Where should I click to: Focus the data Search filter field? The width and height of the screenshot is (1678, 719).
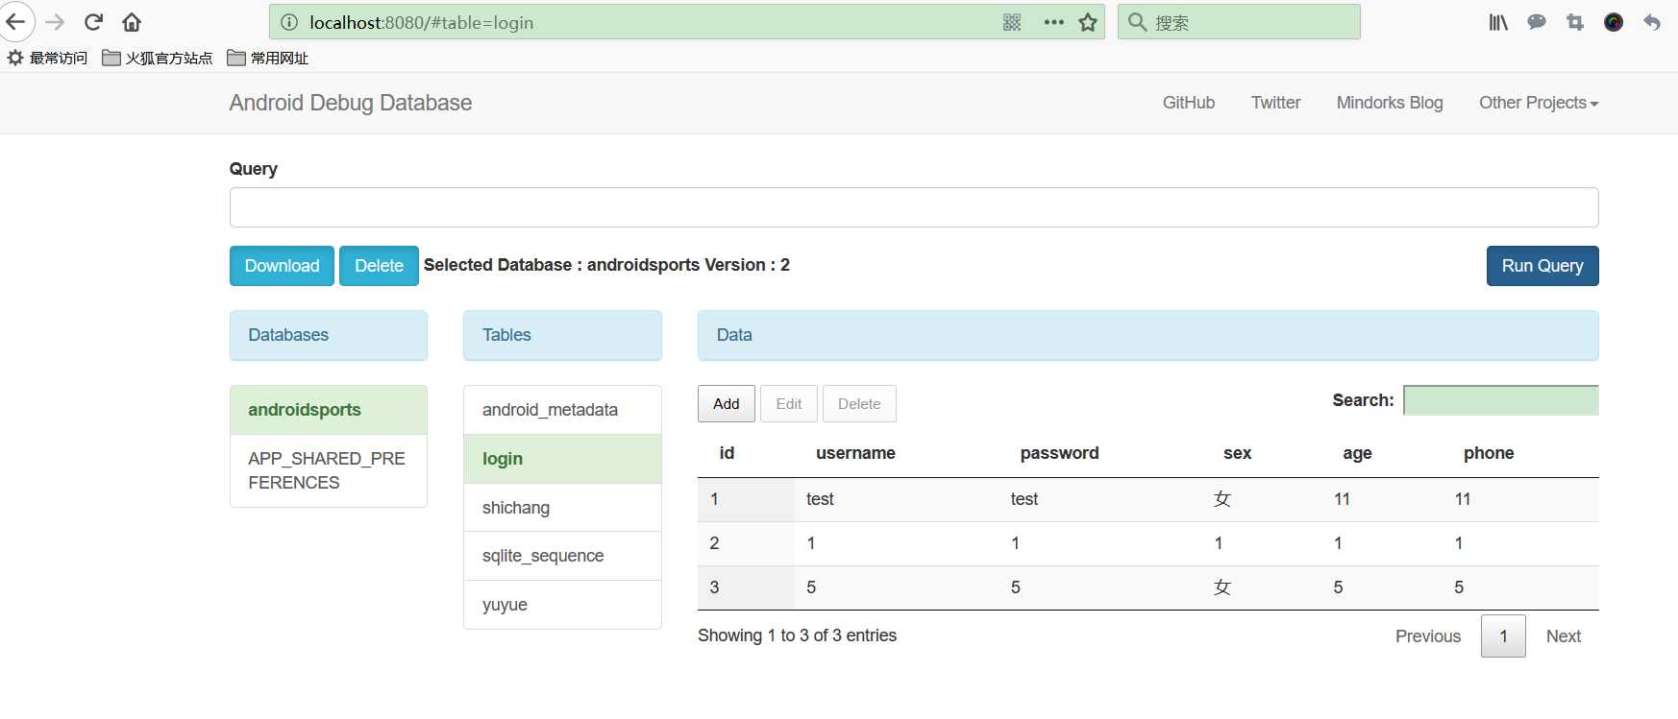pyautogui.click(x=1501, y=400)
